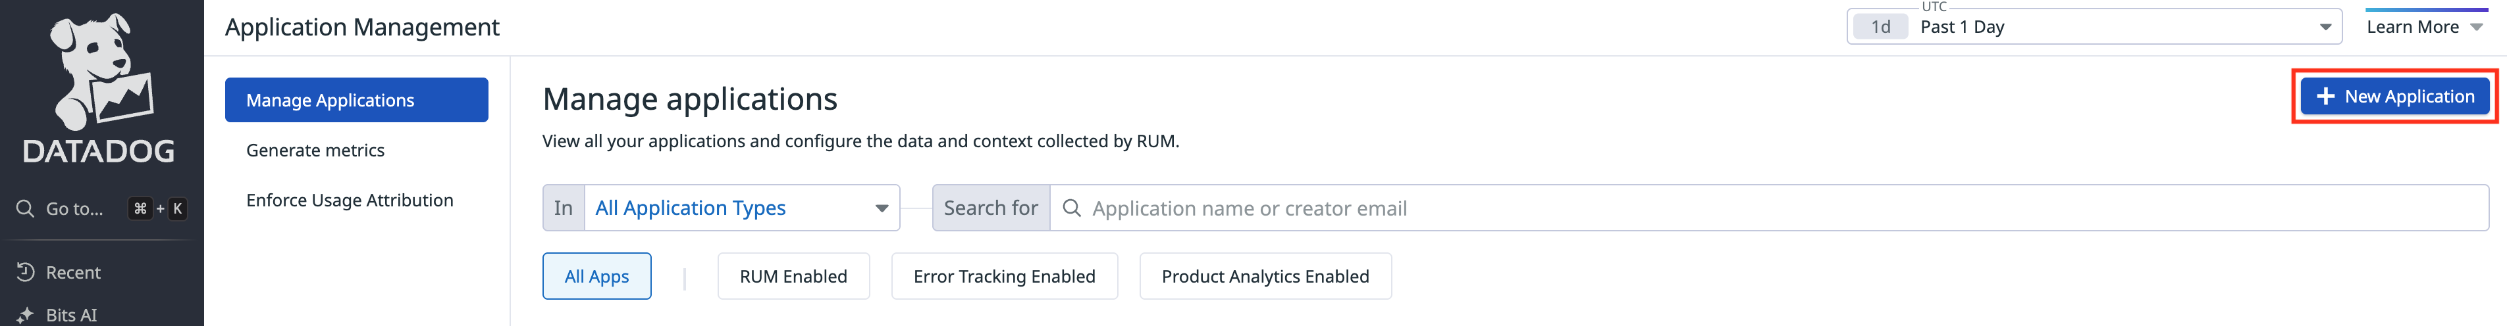Click the 1d time range badge
The width and height of the screenshot is (2507, 326).
[1880, 27]
